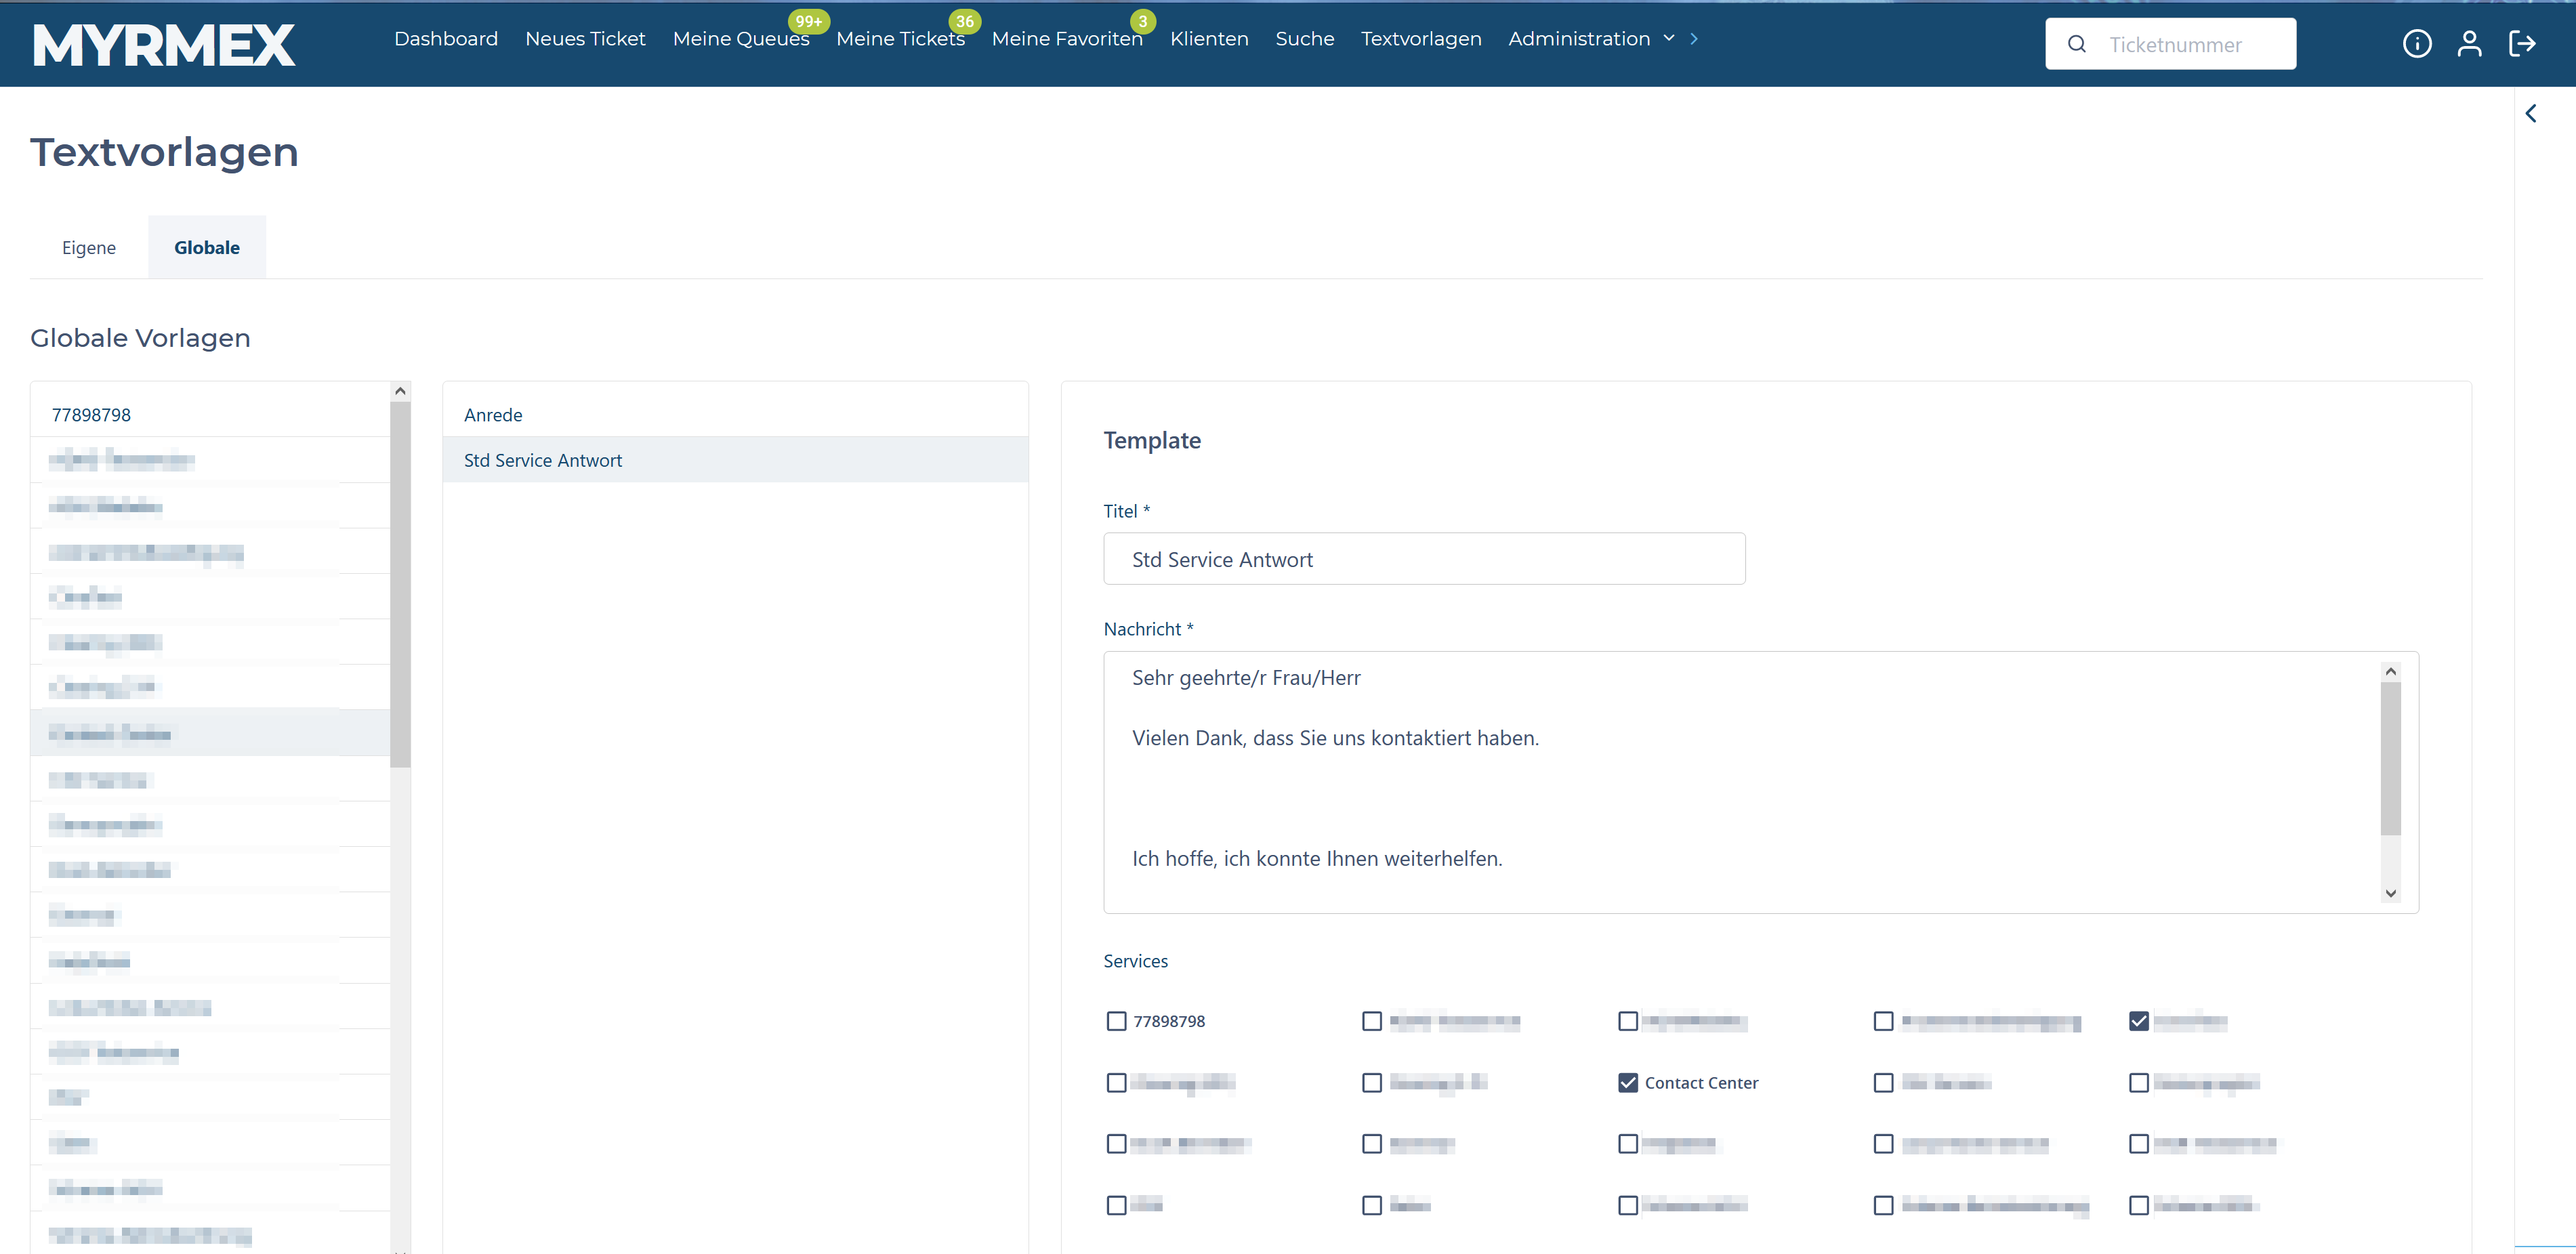Click the 36 badge on Meine Tickets
The height and width of the screenshot is (1254, 2576).
(964, 21)
